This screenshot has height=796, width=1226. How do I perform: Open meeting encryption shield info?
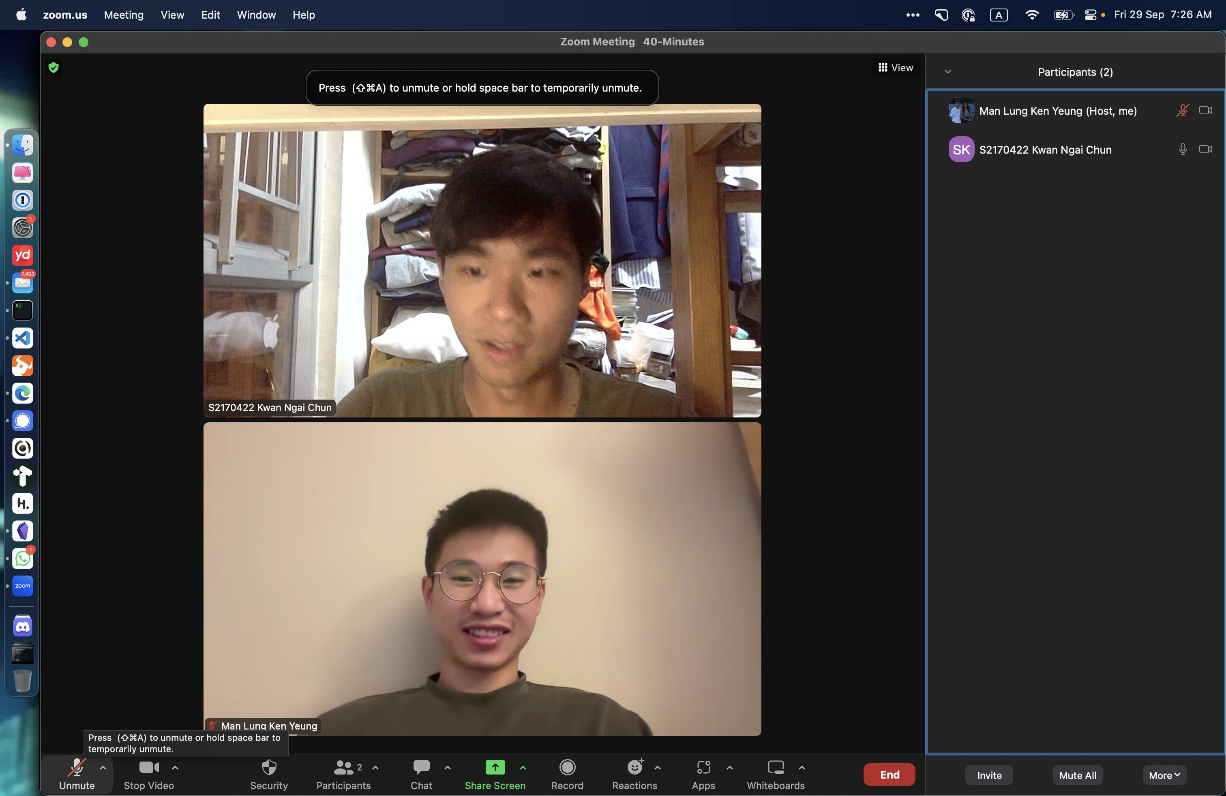[54, 67]
